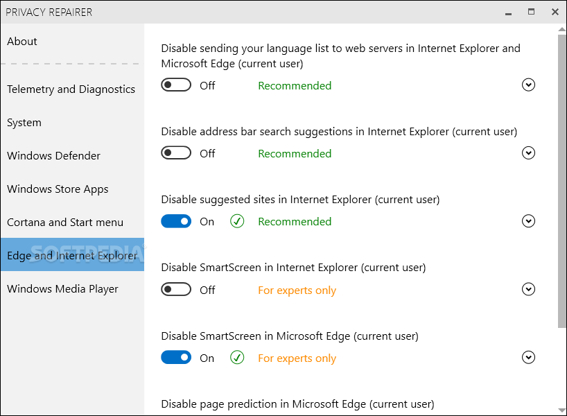Click green checkmark icon for suggested sites
Viewport: 567px width, 416px height.
(x=237, y=221)
